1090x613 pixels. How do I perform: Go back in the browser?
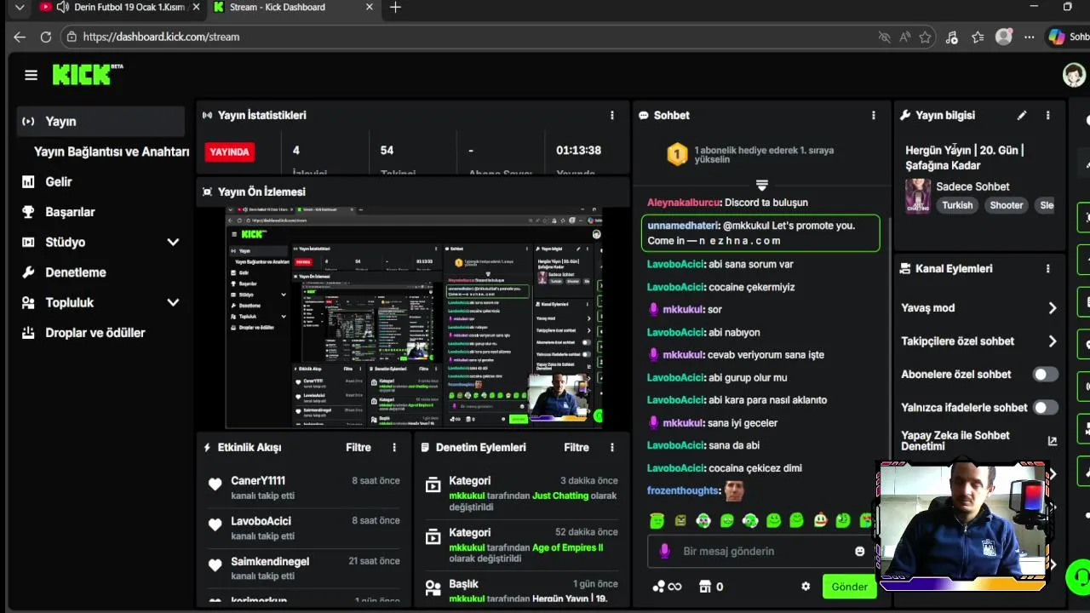(x=20, y=37)
